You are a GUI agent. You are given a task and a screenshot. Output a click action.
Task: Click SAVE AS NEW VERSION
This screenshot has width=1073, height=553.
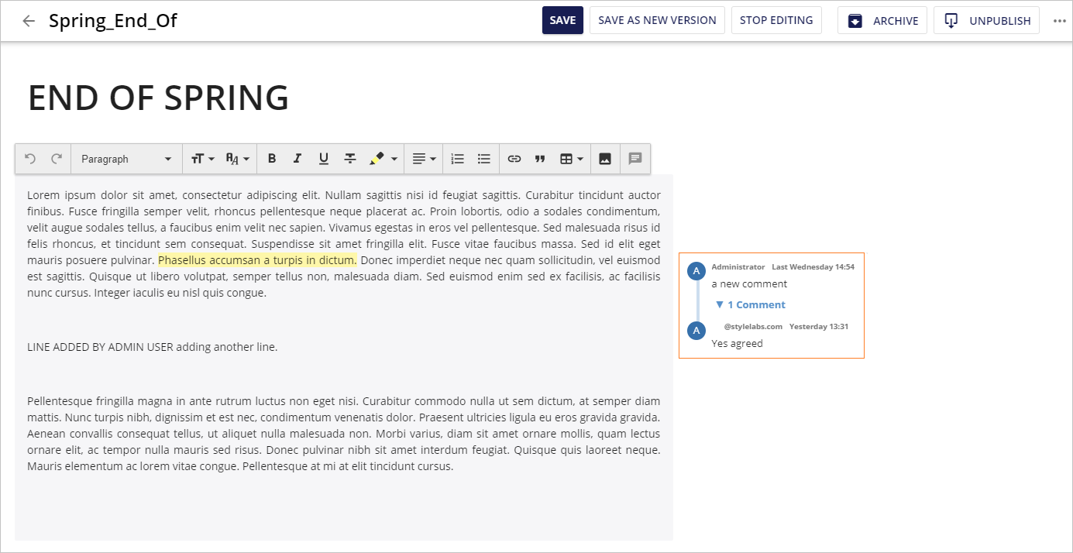tap(657, 20)
